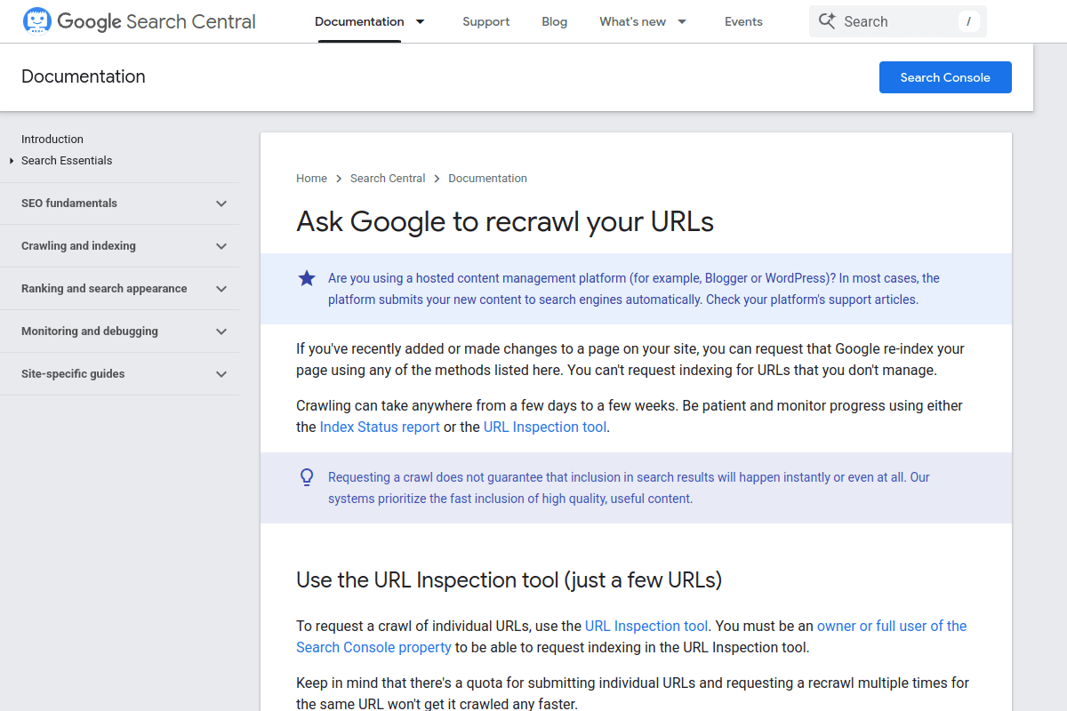
Task: Click the Documentation page header title
Action: point(84,76)
